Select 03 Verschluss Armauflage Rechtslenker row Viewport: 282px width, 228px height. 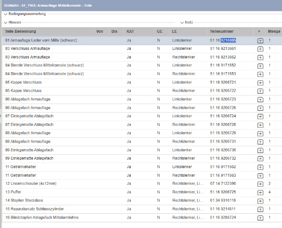tap(142, 57)
